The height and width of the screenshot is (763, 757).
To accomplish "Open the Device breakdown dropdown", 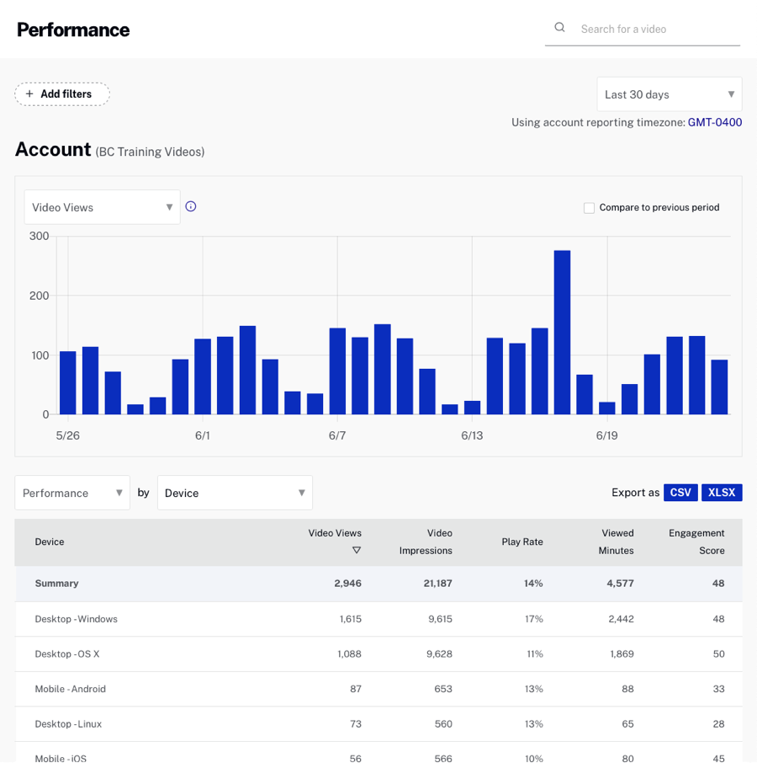I will coord(235,493).
